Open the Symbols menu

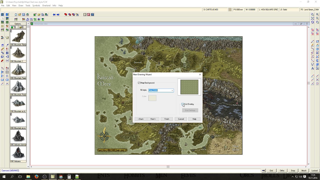(36, 5)
